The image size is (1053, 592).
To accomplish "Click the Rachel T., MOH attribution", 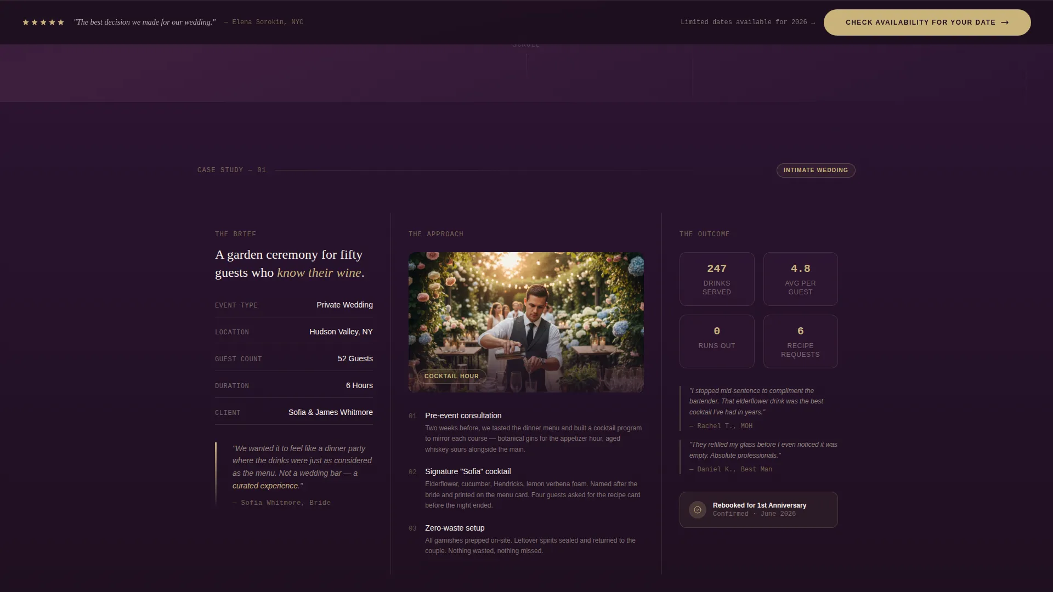I will coord(721,426).
